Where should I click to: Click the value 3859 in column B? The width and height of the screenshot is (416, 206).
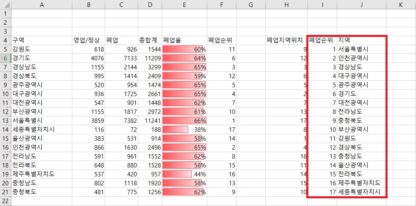coord(97,121)
